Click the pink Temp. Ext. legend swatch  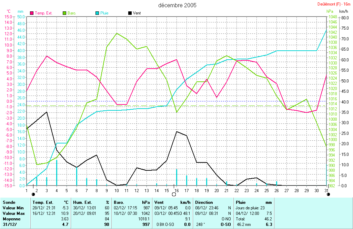point(32,13)
